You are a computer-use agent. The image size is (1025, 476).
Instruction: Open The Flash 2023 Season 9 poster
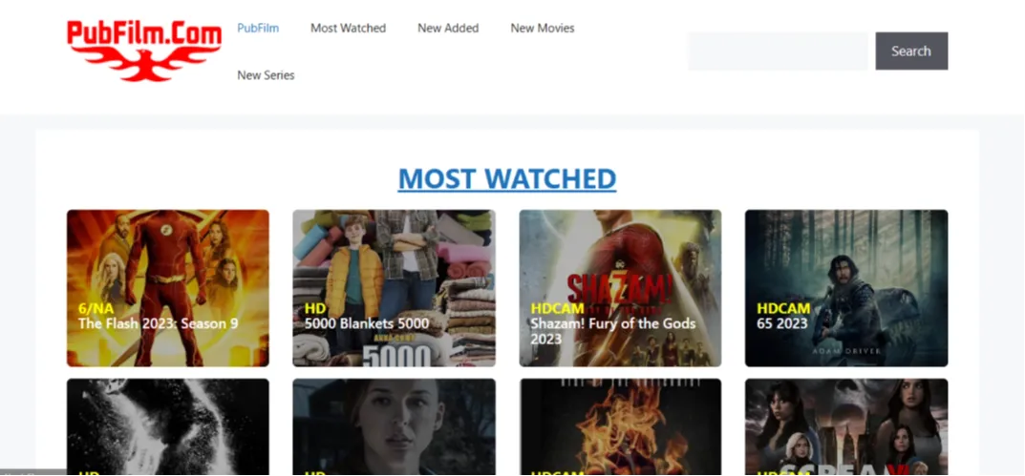pyautogui.click(x=167, y=267)
